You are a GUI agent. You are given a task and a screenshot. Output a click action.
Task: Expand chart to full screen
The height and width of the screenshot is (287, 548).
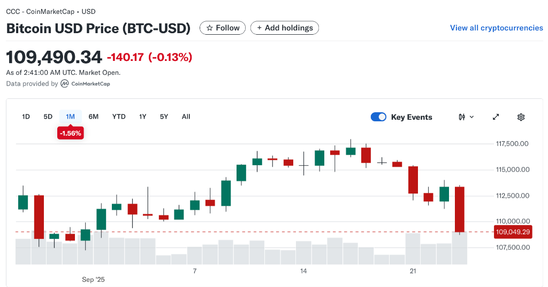tap(496, 117)
